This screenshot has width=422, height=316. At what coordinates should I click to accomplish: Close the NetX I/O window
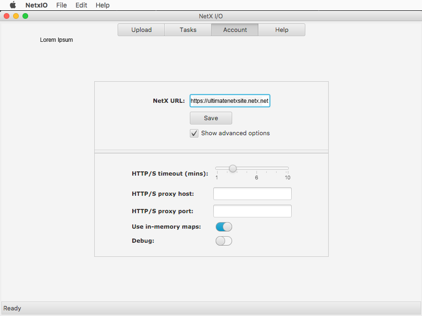click(x=7, y=16)
